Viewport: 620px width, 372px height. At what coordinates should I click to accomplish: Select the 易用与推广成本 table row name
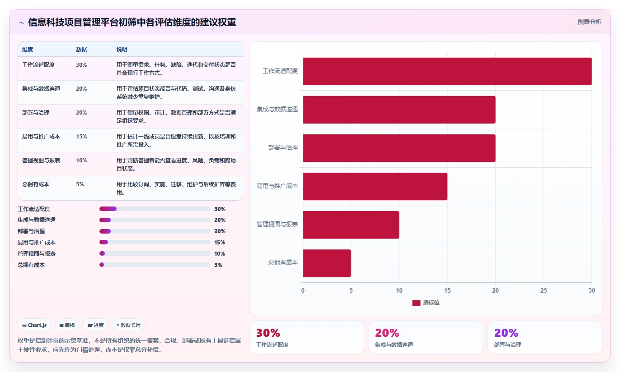point(41,137)
